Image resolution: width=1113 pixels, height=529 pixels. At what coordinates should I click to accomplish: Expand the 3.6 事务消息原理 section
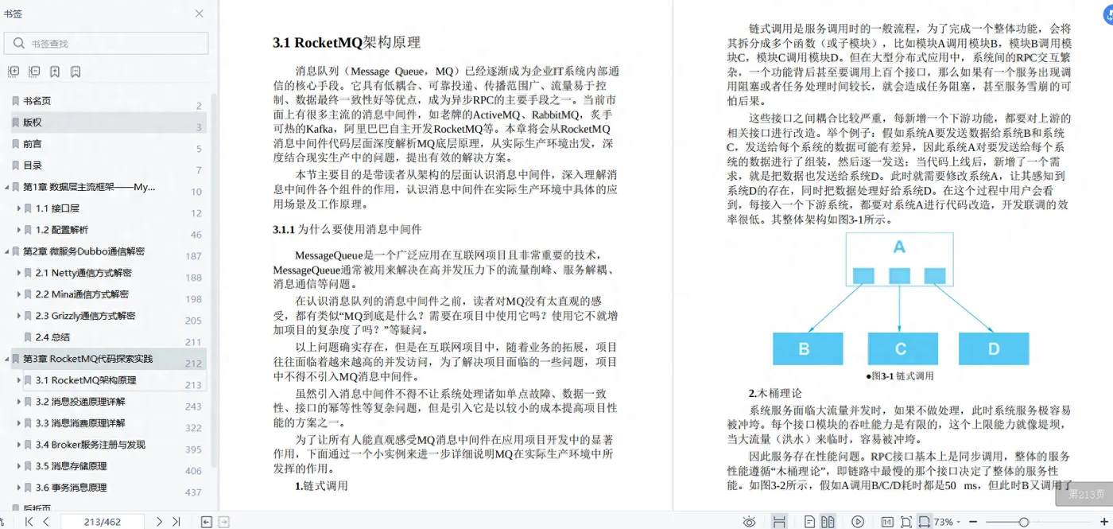pos(19,488)
